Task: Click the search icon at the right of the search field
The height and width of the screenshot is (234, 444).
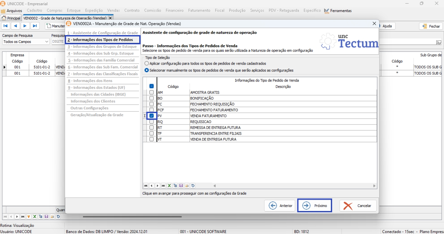Action: [x=438, y=42]
